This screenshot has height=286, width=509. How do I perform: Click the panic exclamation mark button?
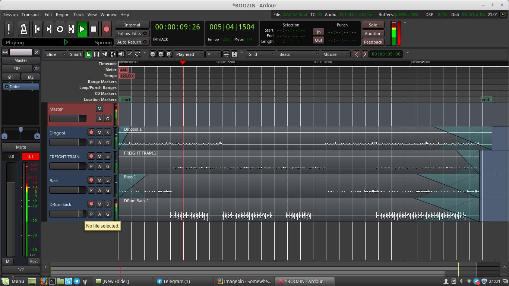(9, 29)
